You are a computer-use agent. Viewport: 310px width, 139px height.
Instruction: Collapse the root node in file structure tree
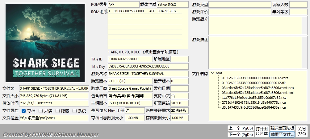212,73
